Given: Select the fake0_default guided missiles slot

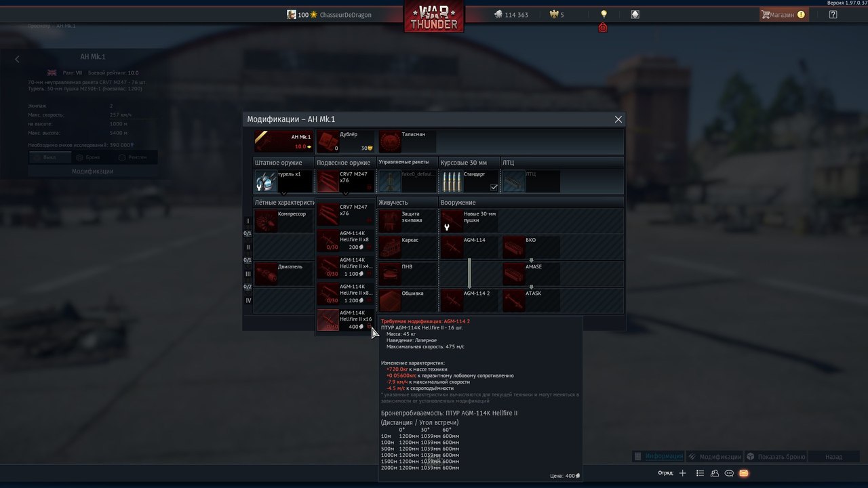Looking at the screenshot, I should (x=408, y=181).
